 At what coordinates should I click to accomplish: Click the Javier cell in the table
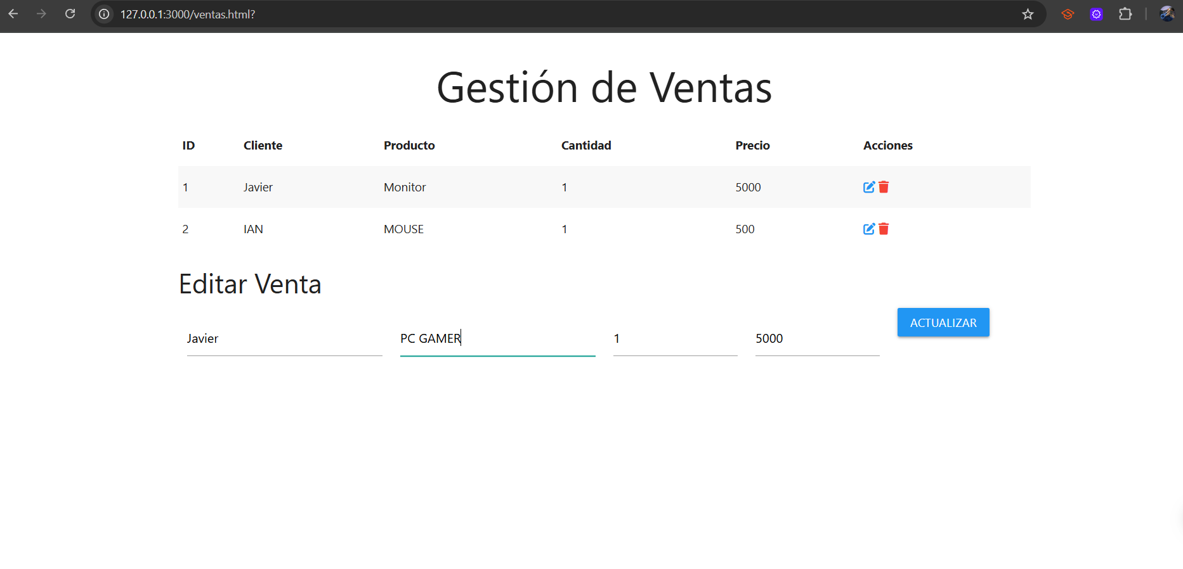point(258,188)
